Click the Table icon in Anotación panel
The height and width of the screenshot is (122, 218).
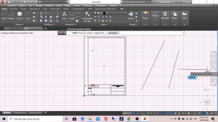(77, 21)
